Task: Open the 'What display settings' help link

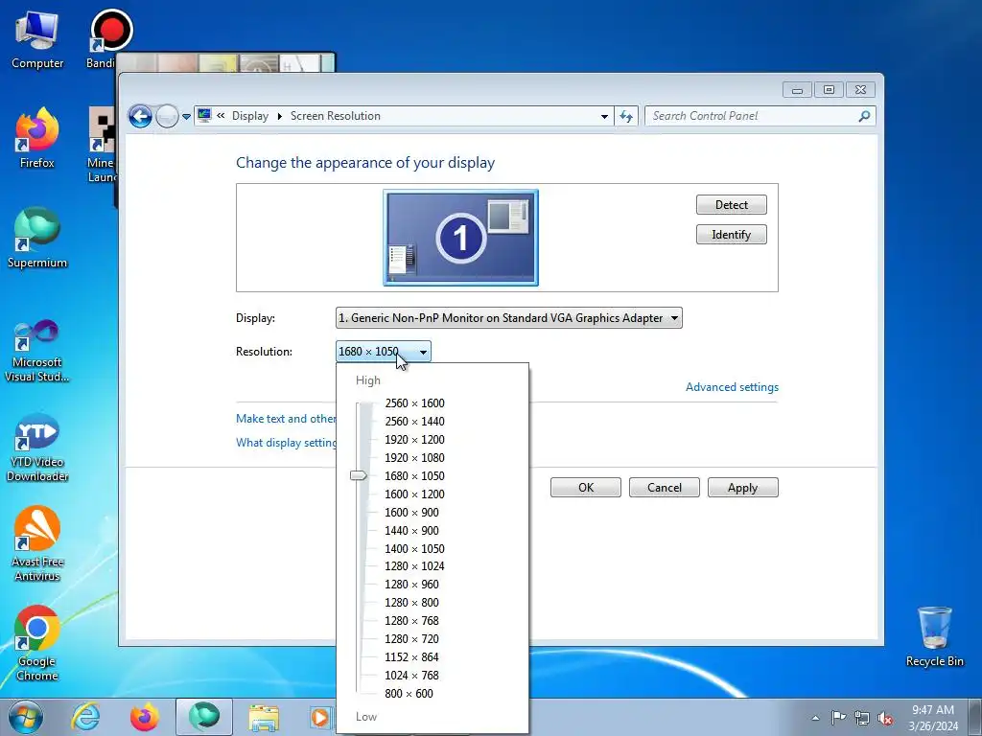Action: 286,443
